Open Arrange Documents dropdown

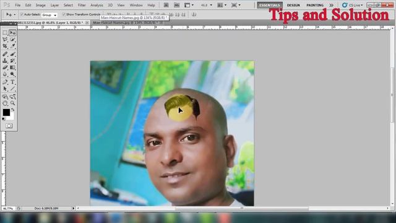222,5
